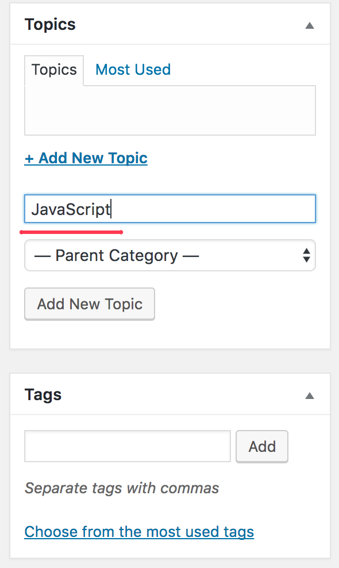Open the Parent Category dropdown
This screenshot has height=568, width=339.
tap(170, 255)
